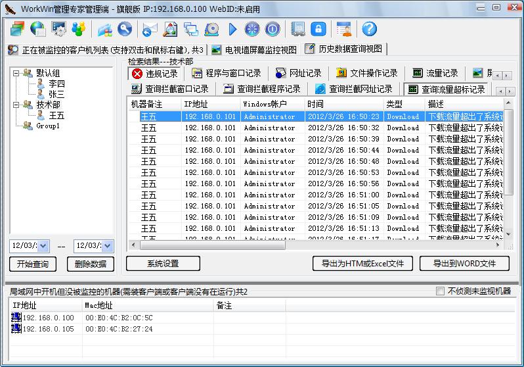
Task: Click the blue play arrow icon
Action: [x=232, y=29]
